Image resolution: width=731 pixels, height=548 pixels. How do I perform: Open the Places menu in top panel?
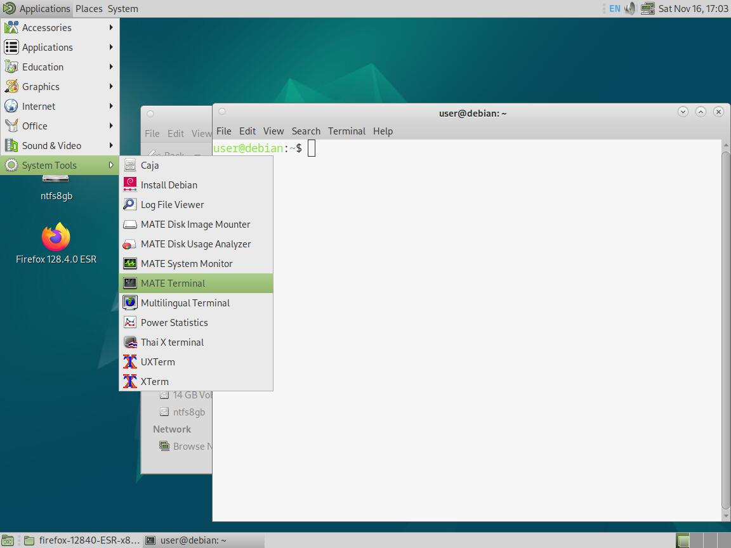click(x=89, y=8)
